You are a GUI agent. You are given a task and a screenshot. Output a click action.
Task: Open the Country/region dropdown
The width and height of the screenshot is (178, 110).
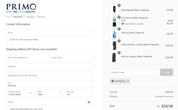point(20,93)
